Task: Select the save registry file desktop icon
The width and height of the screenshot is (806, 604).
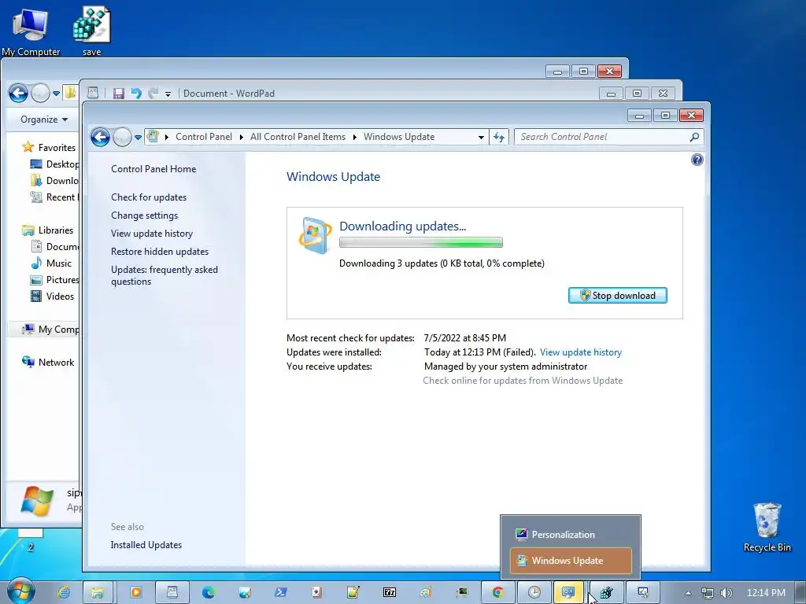Action: (92, 31)
